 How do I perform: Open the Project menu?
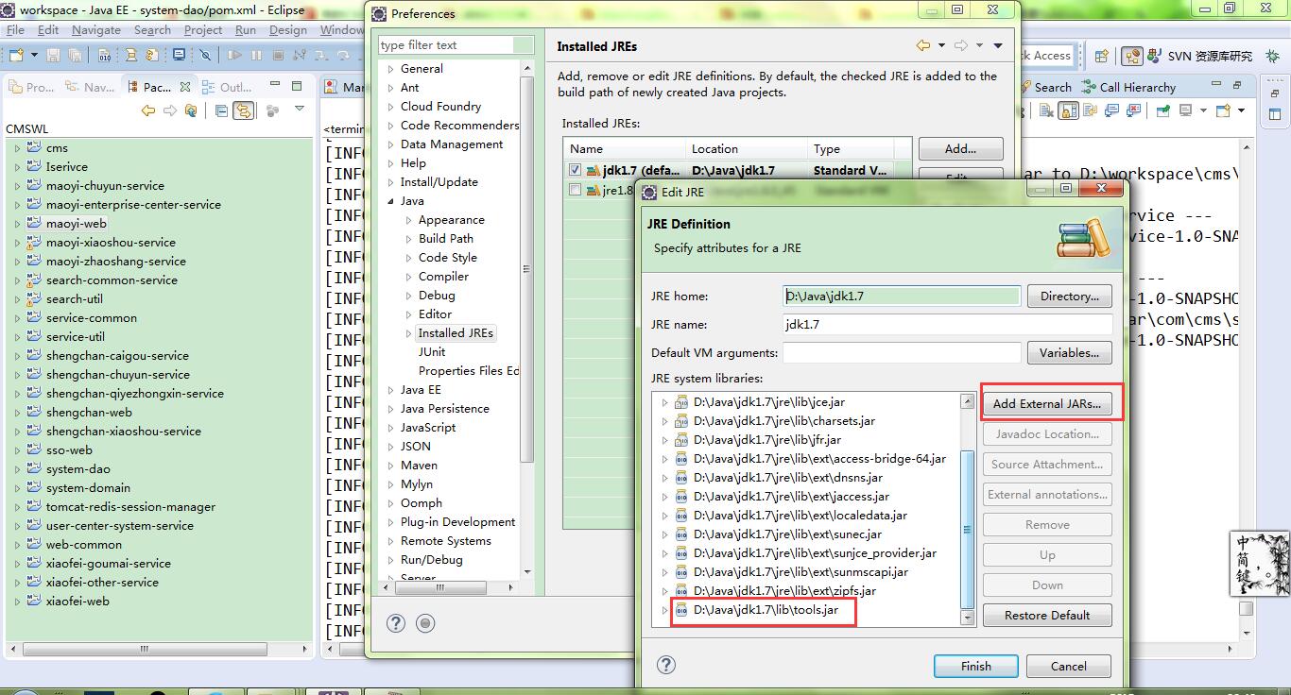(203, 29)
